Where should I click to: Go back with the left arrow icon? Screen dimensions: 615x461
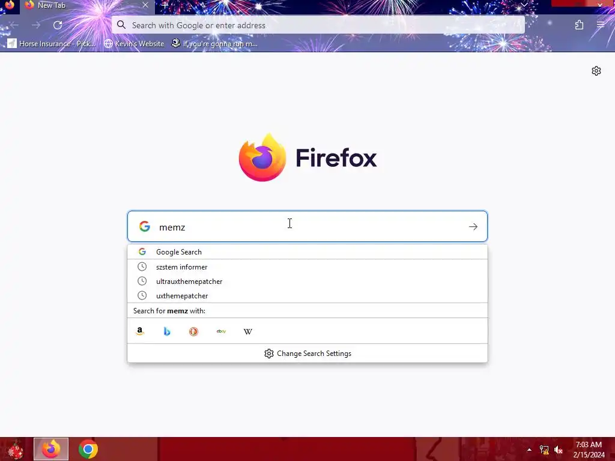coord(14,25)
